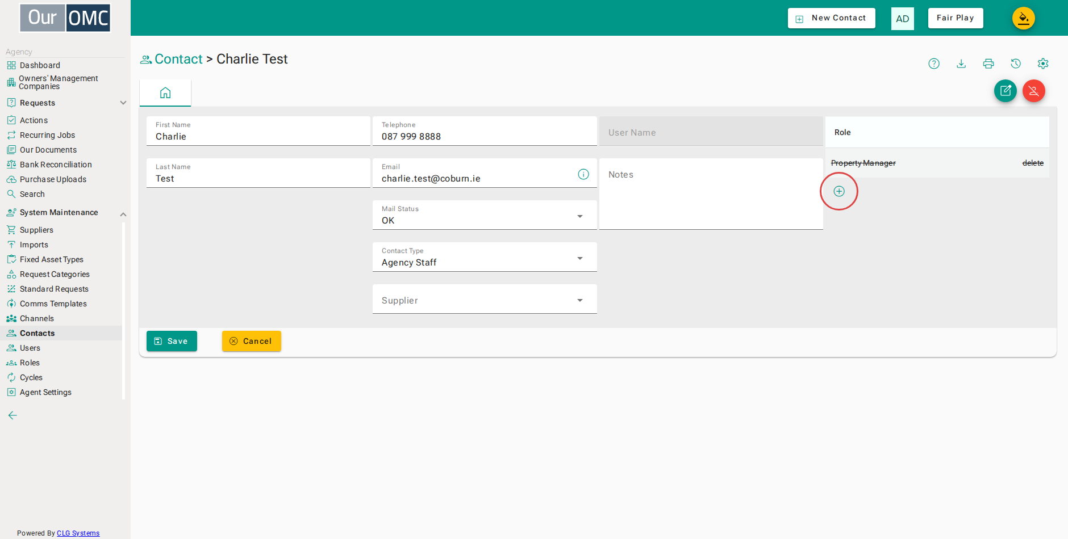The height and width of the screenshot is (539, 1068).
Task: Click the download icon in header
Action: point(961,64)
